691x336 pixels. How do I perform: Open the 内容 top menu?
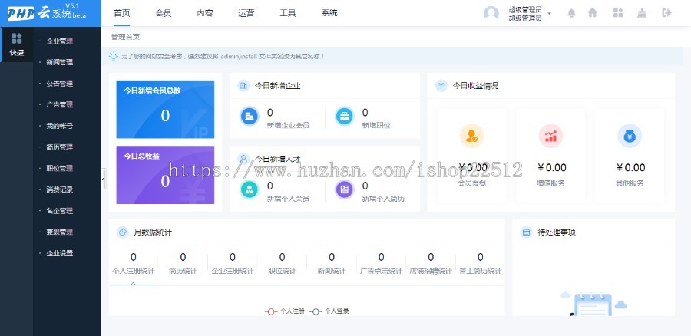[204, 13]
